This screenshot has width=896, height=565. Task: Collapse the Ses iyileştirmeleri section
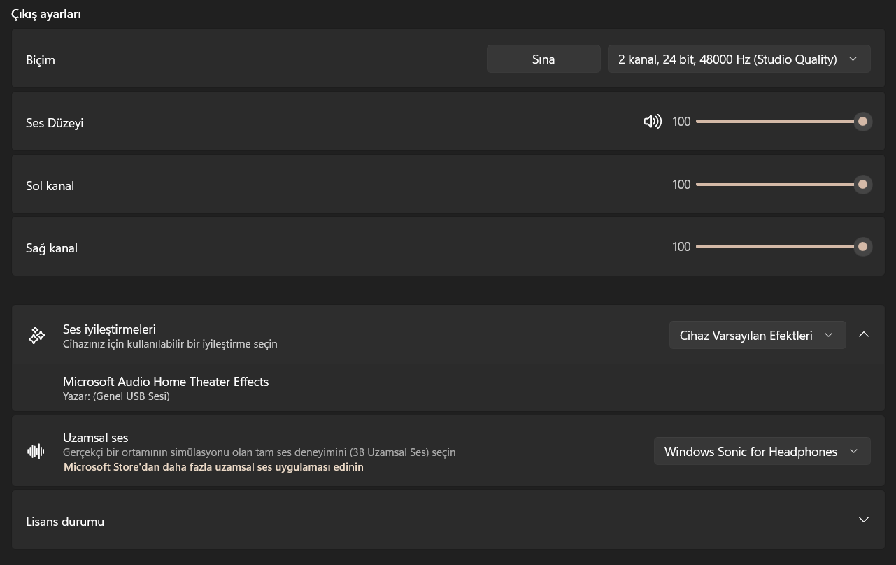864,335
